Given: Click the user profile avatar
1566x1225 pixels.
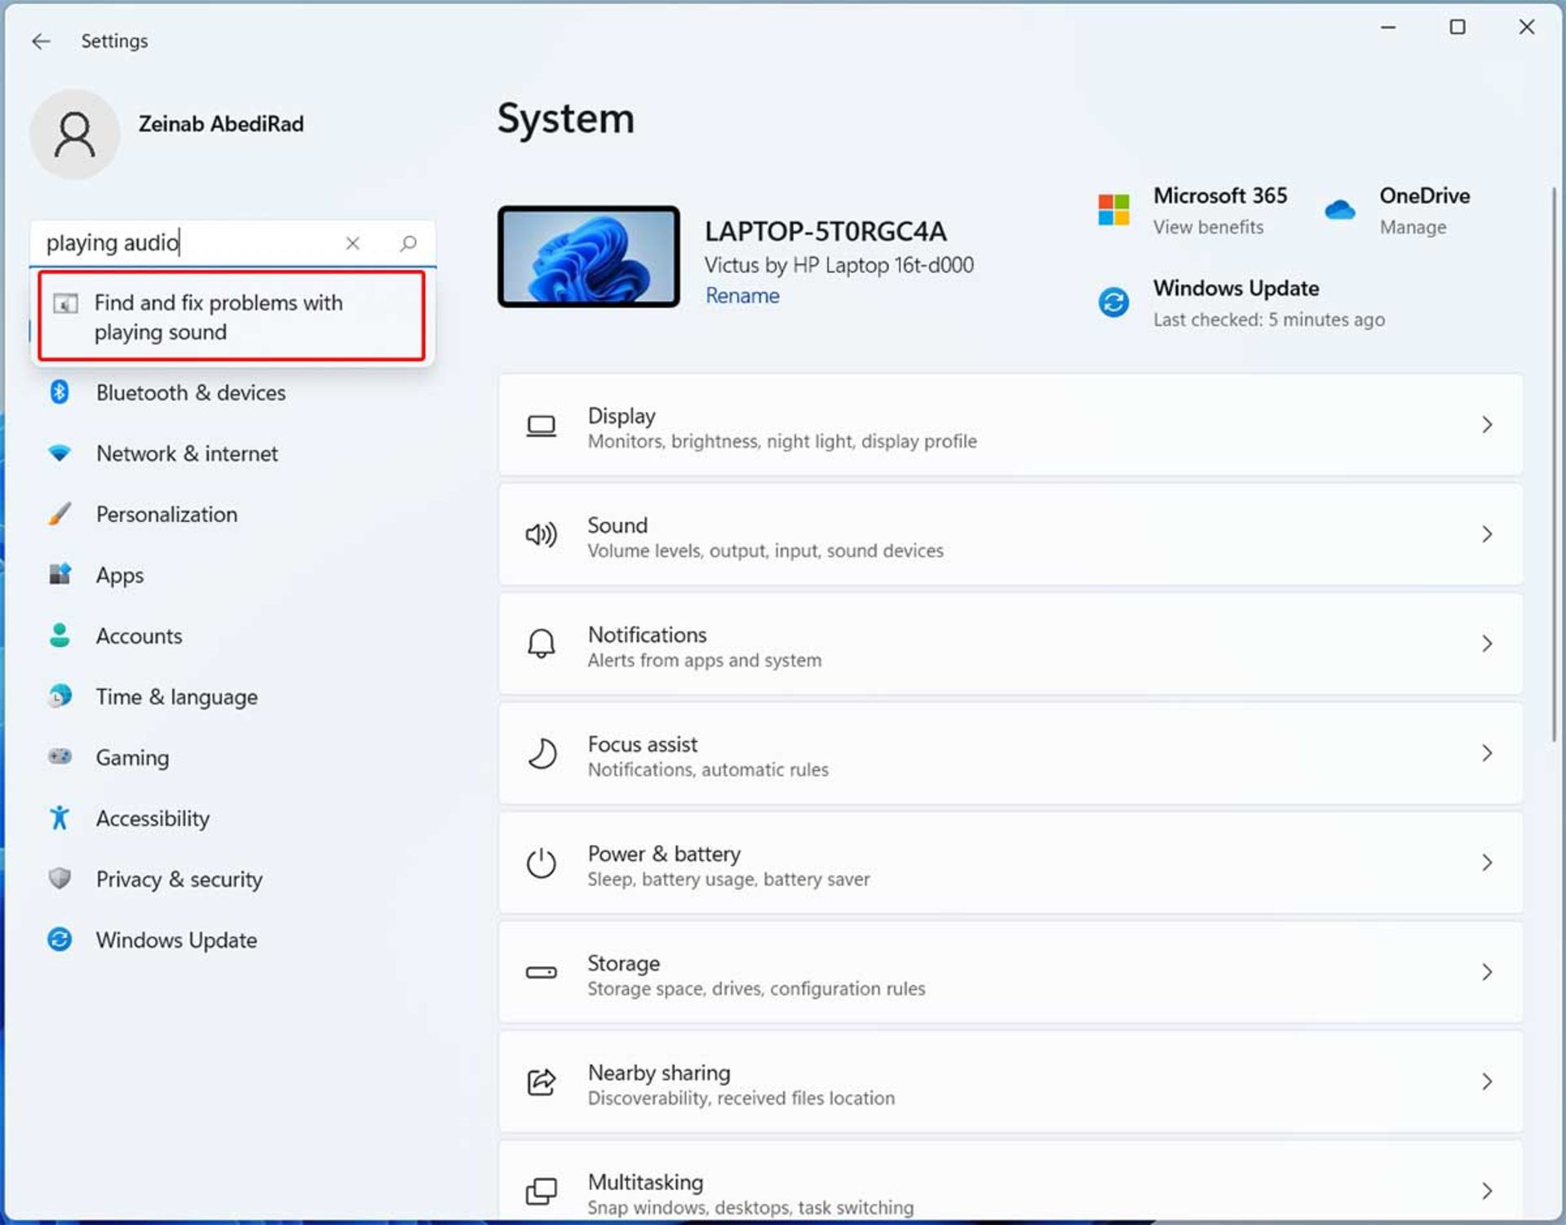Looking at the screenshot, I should point(75,135).
